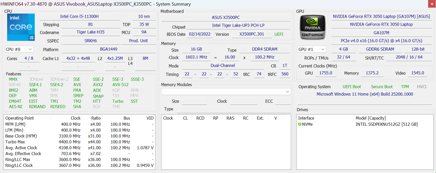Open the GPU #1 selector dropdown
The height and width of the screenshot is (173, 436).
312,49
